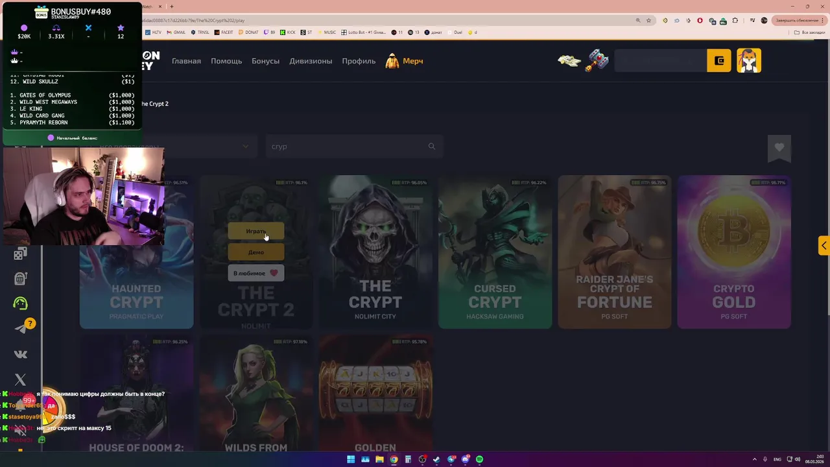Play The Crypt 2 with Играть button
830x467 pixels.
(x=255, y=231)
